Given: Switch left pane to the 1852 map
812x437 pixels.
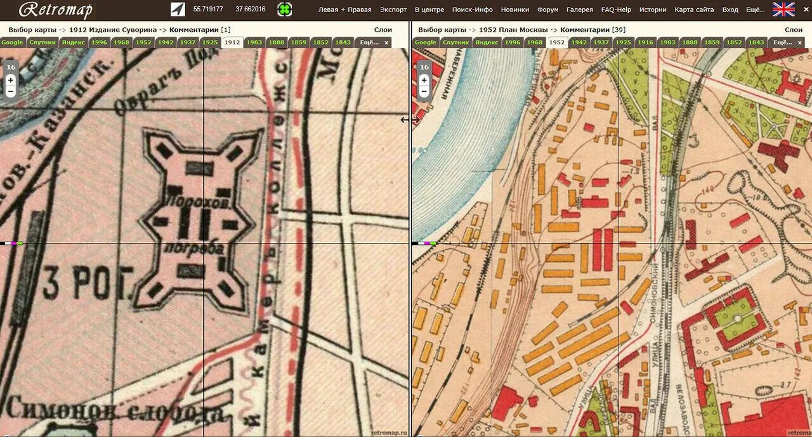Looking at the screenshot, I should 321,42.
